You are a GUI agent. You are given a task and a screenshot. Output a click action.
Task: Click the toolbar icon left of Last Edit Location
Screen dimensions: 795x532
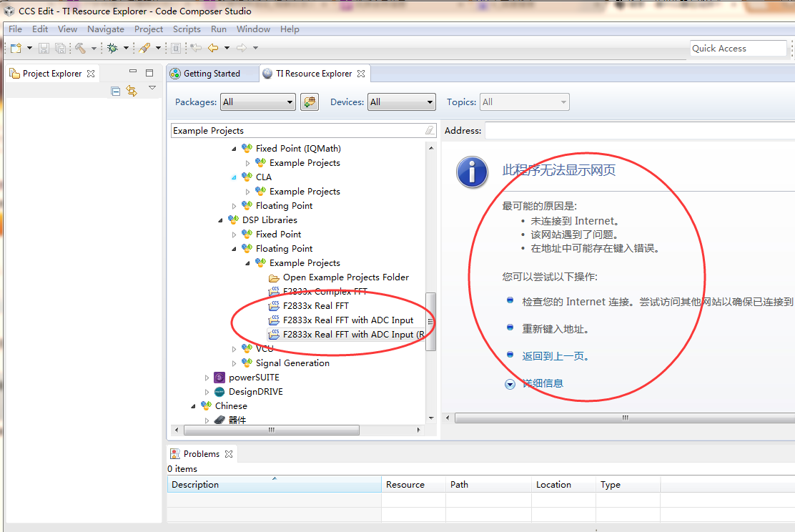[x=176, y=48]
